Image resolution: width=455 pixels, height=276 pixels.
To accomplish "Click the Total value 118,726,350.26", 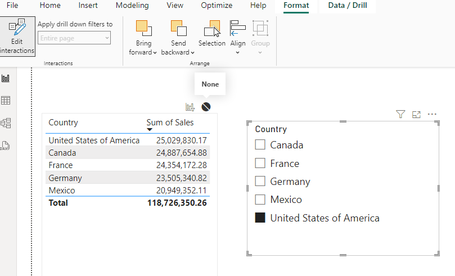I will [x=177, y=203].
